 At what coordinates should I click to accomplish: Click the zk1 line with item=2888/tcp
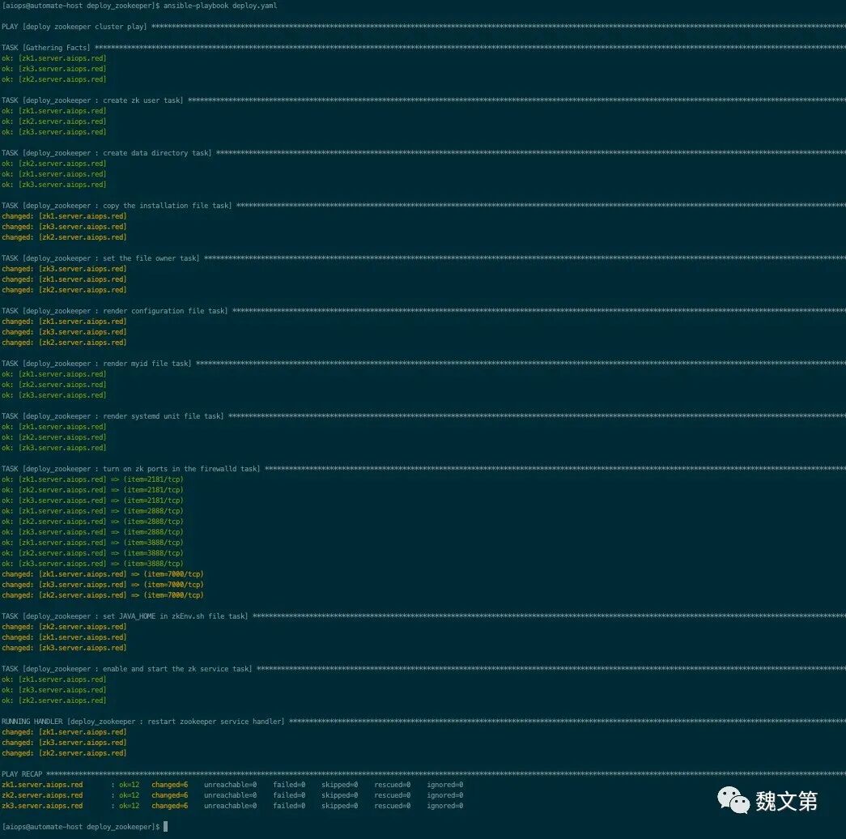tap(92, 511)
